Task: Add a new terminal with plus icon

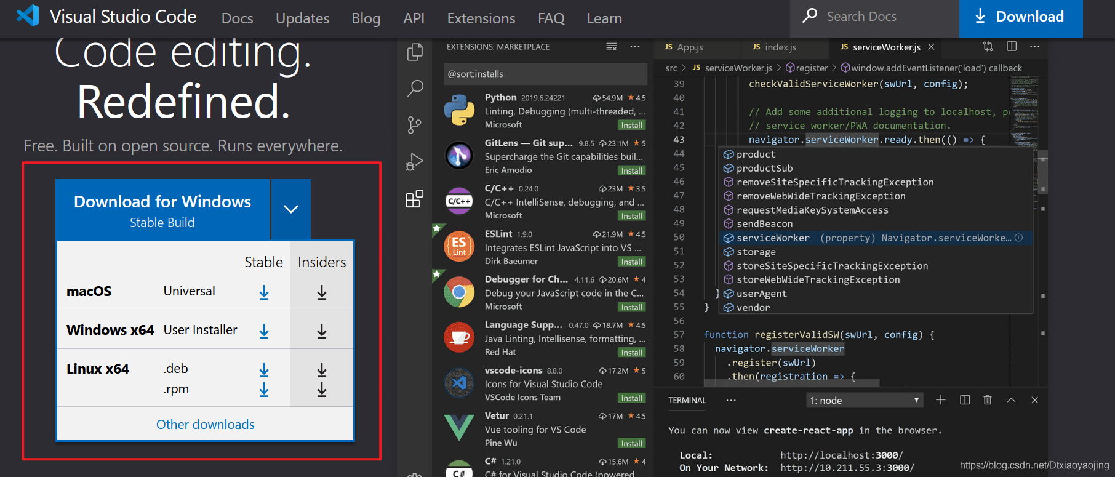Action: (941, 400)
